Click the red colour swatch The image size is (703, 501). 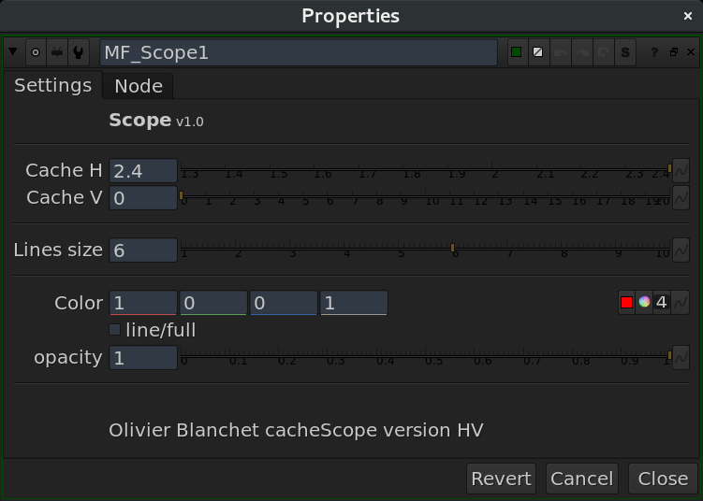point(626,302)
